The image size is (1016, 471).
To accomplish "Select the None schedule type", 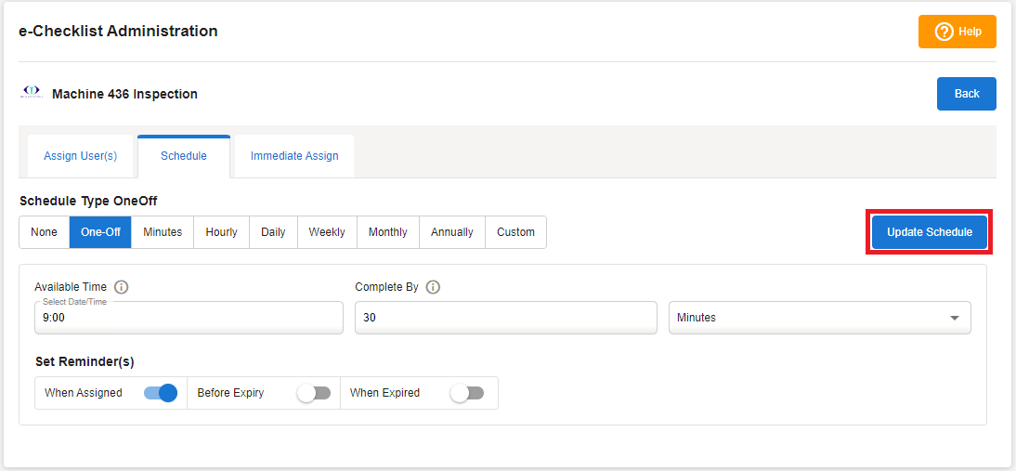I will [x=44, y=232].
